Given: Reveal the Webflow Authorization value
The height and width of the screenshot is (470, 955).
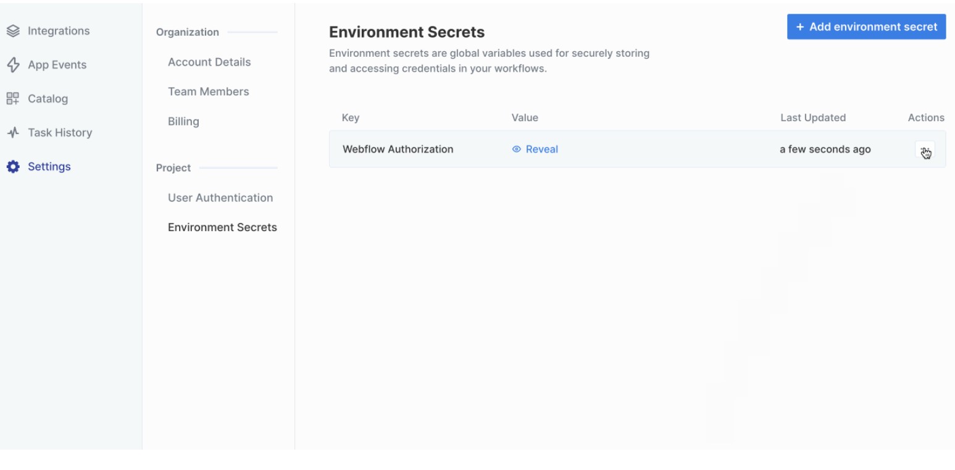Looking at the screenshot, I should (x=535, y=149).
